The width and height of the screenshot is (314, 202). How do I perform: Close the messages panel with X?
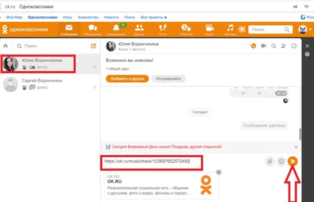click(307, 46)
